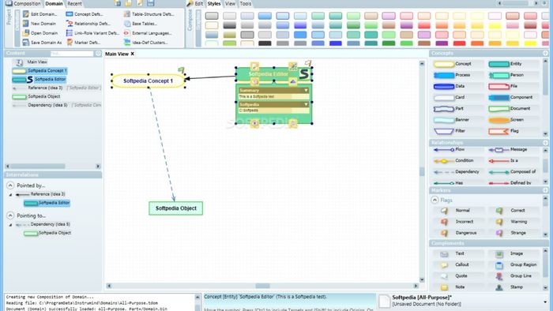Viewport: 553px width, 311px height.
Task: Expand the Softpedia detail dropdown in editor node
Action: tap(306, 105)
